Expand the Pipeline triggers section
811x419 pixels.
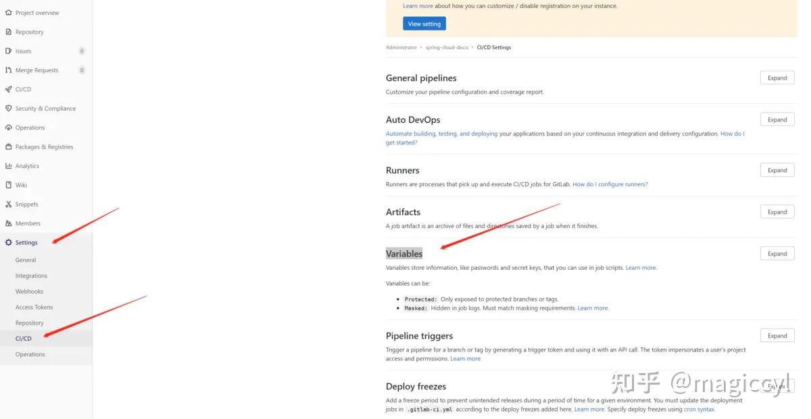pos(777,335)
